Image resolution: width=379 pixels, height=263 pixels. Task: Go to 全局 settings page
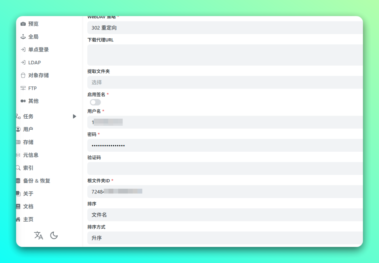[33, 37]
